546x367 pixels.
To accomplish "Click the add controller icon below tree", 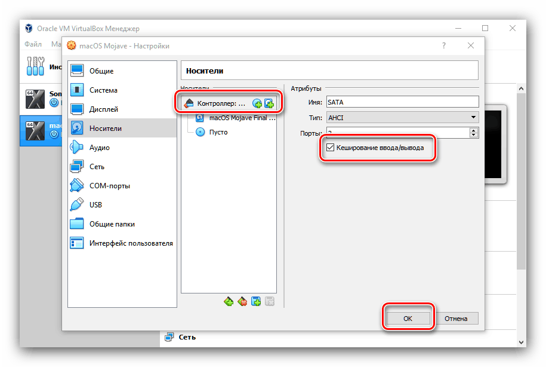I will pos(229,301).
